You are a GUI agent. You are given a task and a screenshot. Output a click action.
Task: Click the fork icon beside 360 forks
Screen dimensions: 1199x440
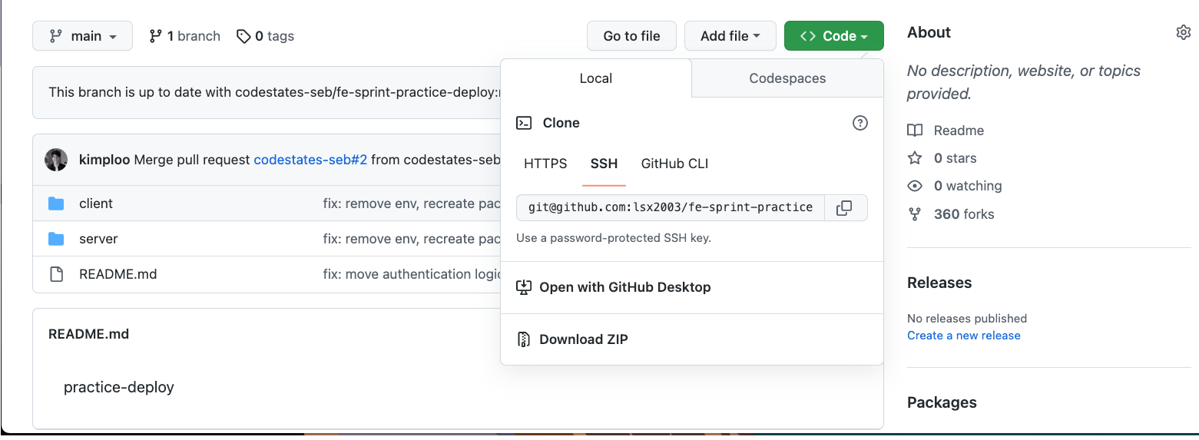[x=915, y=213]
